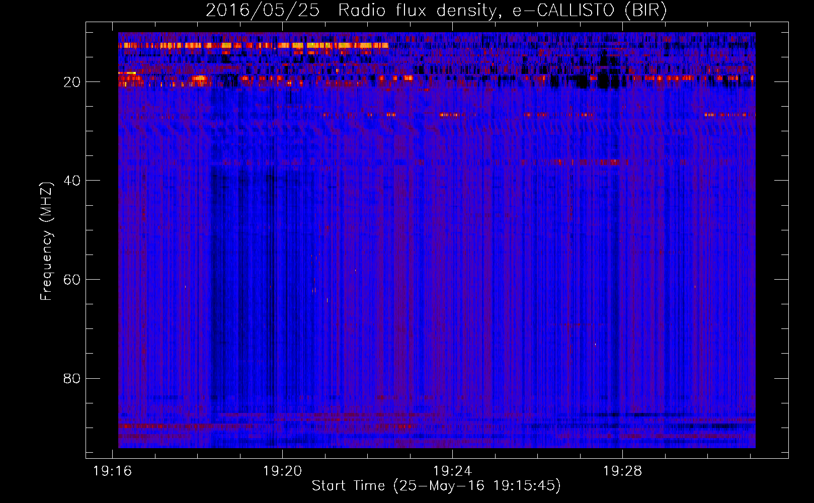Click the '19:16' time tick label

coord(113,471)
